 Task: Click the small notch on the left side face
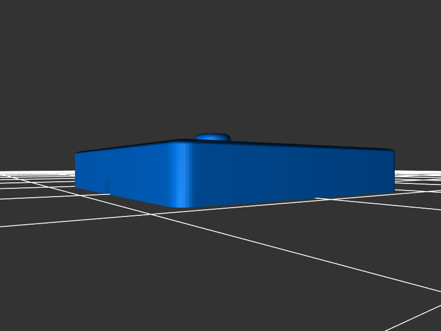point(107,186)
